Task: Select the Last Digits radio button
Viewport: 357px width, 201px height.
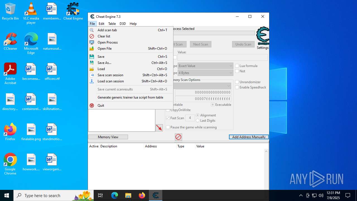Action: 198,121
